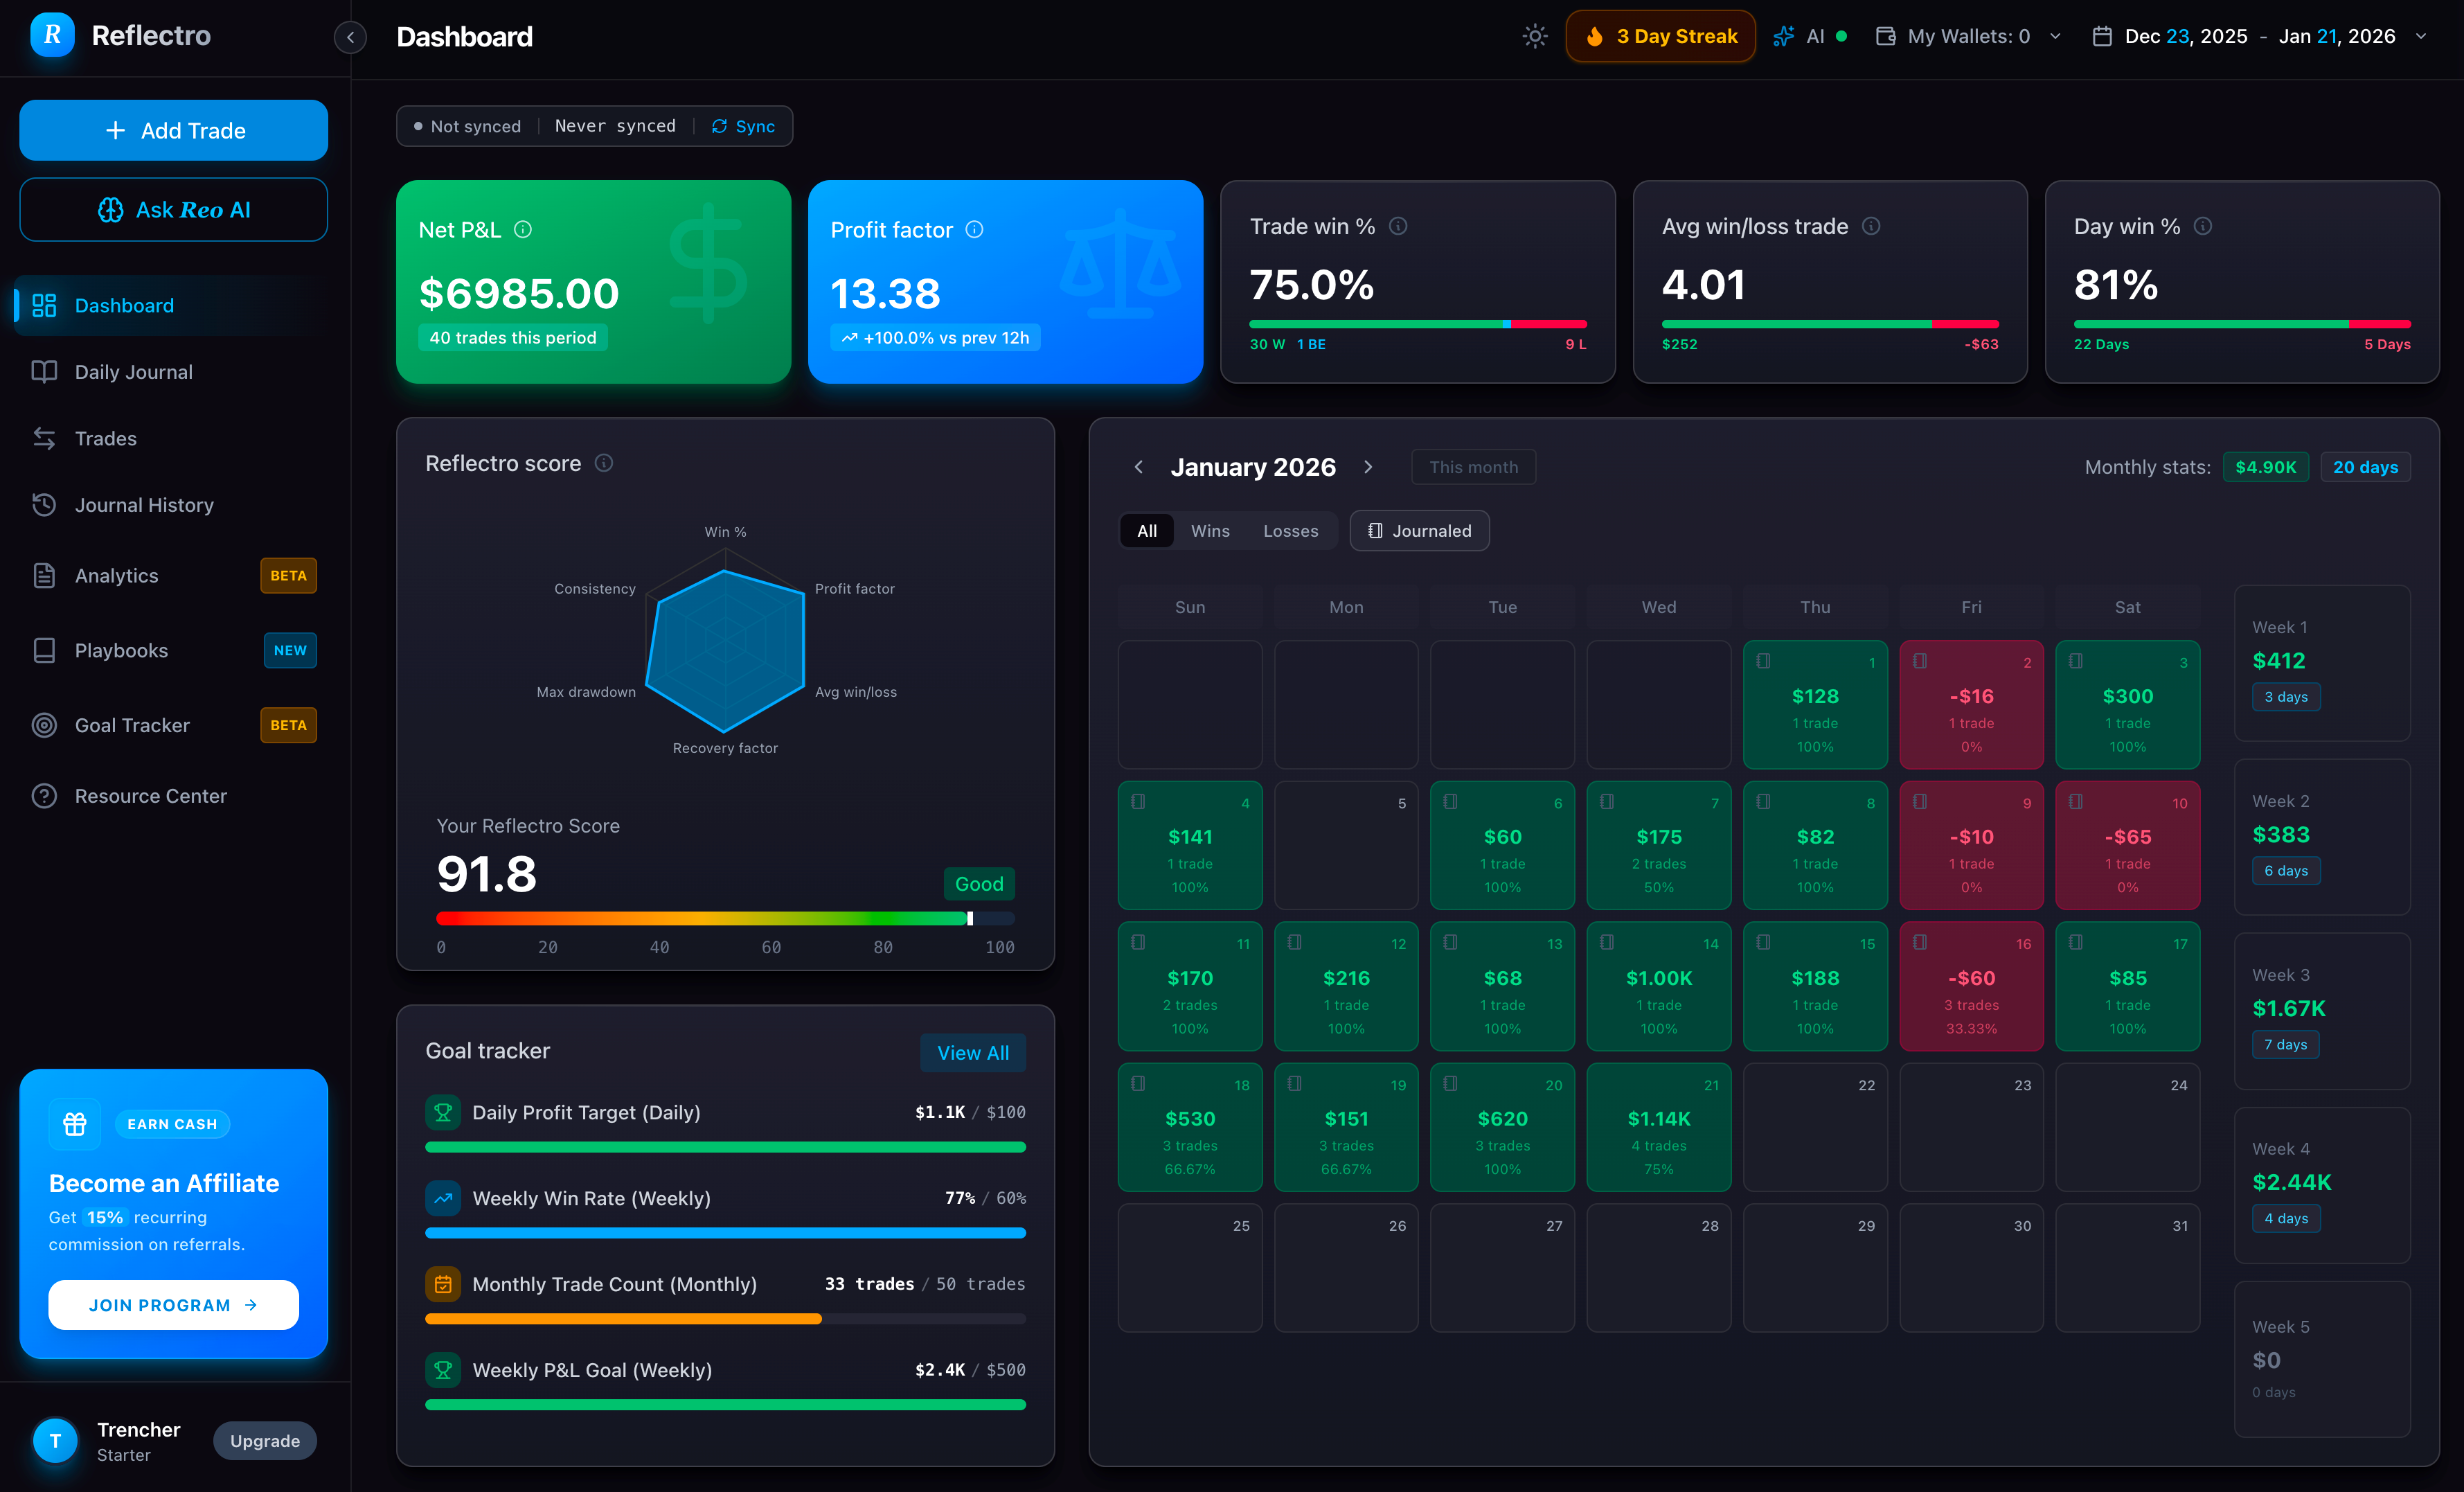Click the AI sparkle icon in header
This screenshot has height=1492, width=2464.
pos(1783,37)
